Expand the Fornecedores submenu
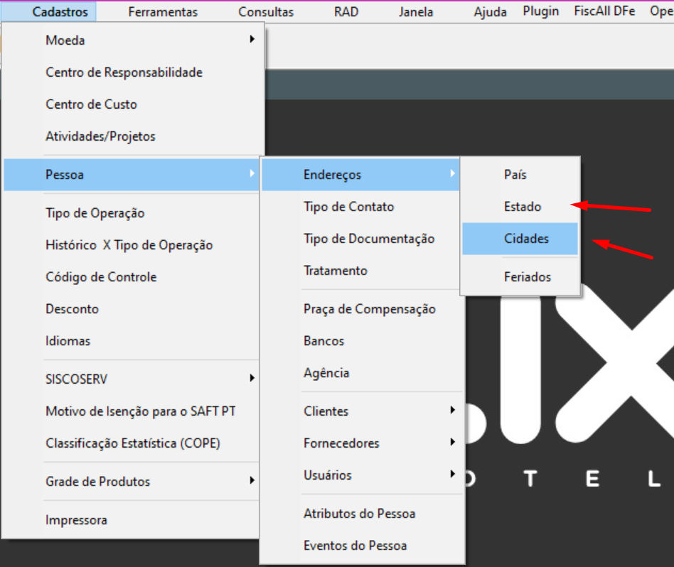This screenshot has width=674, height=567. point(363,443)
